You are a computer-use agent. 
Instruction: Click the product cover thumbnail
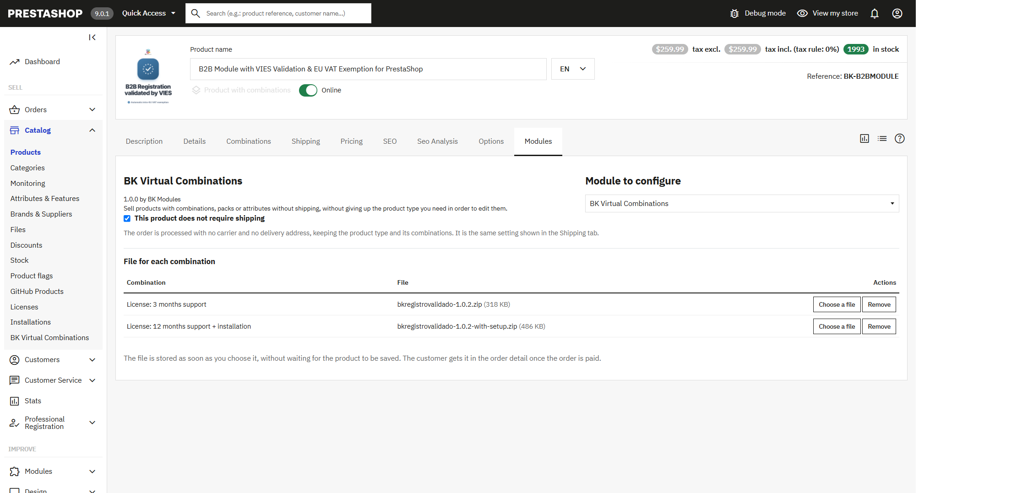[148, 77]
